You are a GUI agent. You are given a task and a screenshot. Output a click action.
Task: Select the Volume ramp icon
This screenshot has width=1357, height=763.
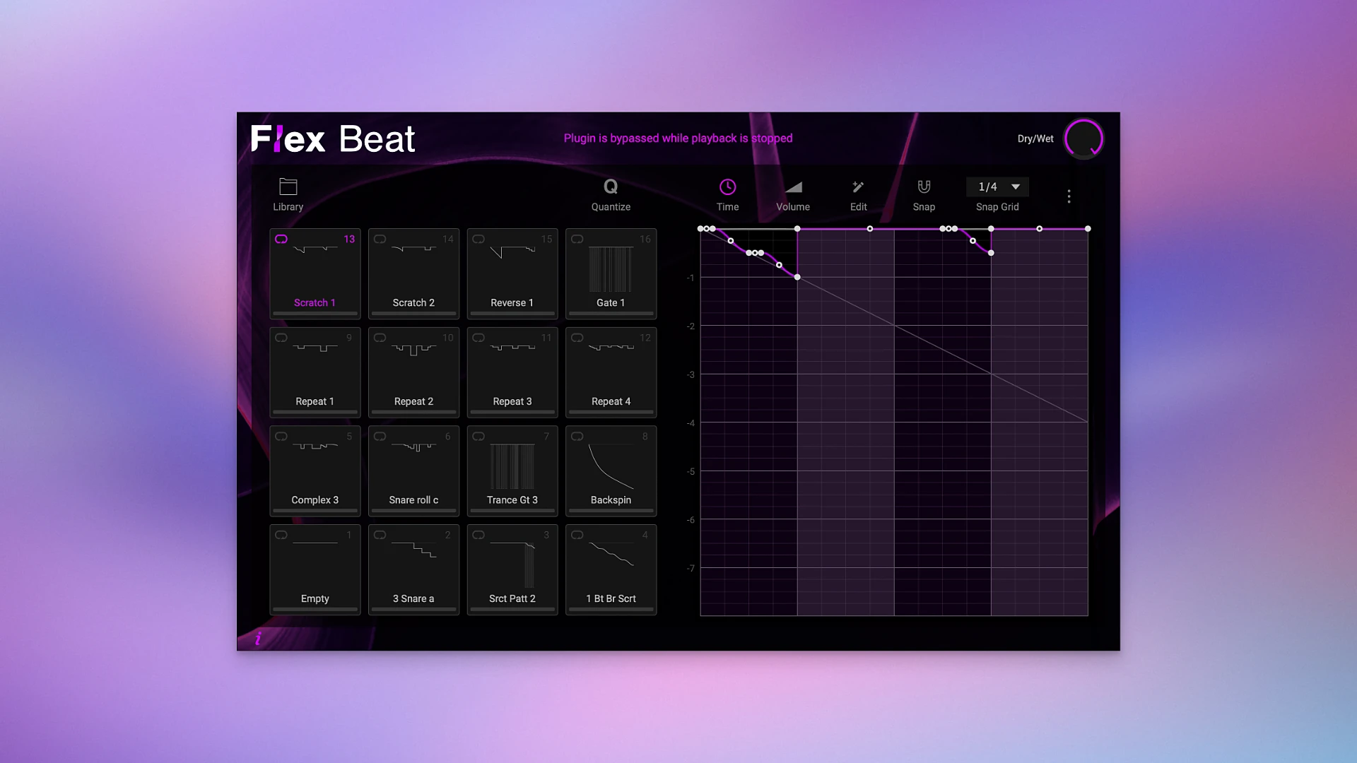pyautogui.click(x=792, y=187)
